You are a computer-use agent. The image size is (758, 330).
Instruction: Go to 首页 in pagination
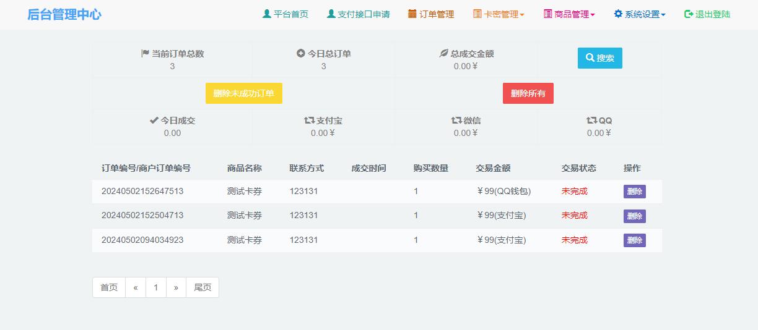pyautogui.click(x=109, y=287)
